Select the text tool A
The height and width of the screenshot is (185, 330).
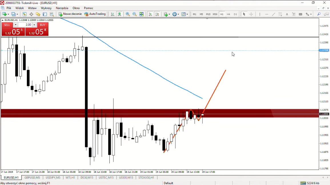287,14
